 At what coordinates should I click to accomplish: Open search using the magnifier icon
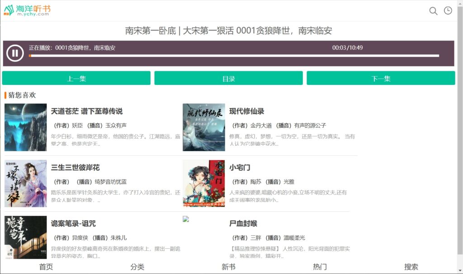pyautogui.click(x=433, y=11)
